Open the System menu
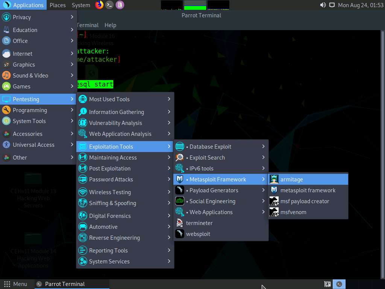The image size is (385, 289). click(81, 5)
